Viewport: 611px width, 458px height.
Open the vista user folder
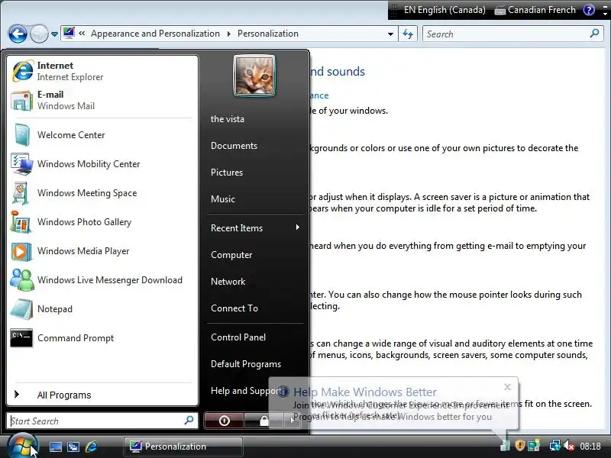[227, 119]
